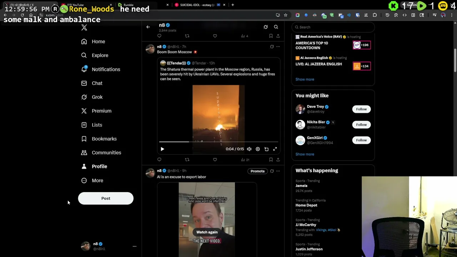Open three-dot menu on AI labor post
Image resolution: width=457 pixels, height=257 pixels.
tap(278, 171)
